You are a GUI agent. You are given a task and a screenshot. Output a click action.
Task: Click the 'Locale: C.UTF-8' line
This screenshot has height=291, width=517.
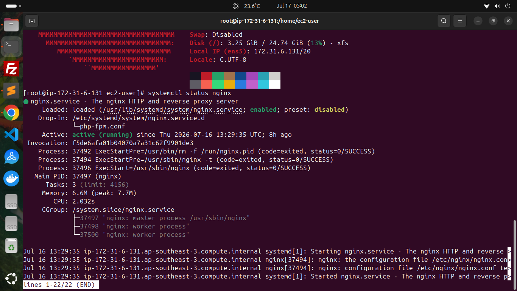tap(218, 59)
